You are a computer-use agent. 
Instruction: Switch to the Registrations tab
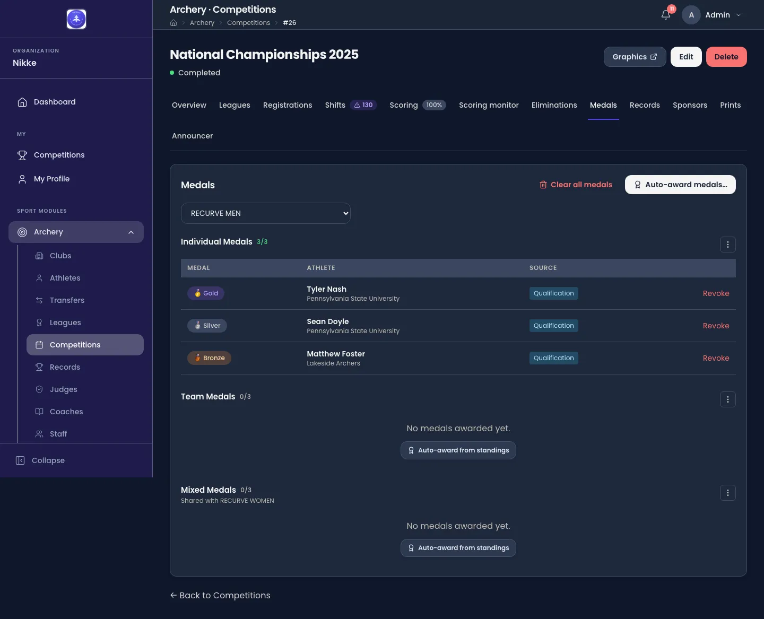pyautogui.click(x=288, y=105)
